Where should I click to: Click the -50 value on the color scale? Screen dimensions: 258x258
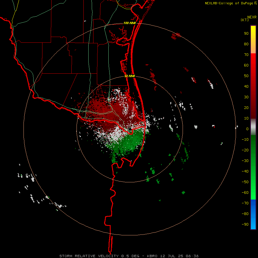[245, 182]
